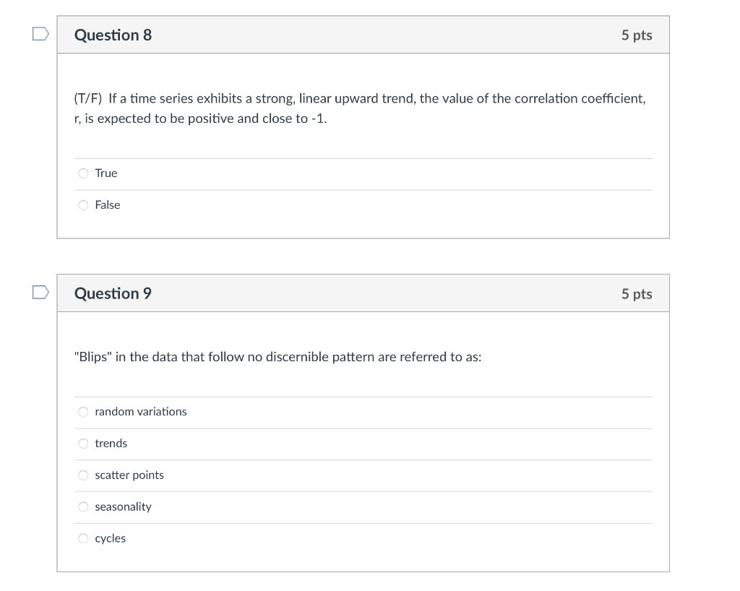Click the True answer text label
Screen dimensions: 740x591
click(x=106, y=173)
